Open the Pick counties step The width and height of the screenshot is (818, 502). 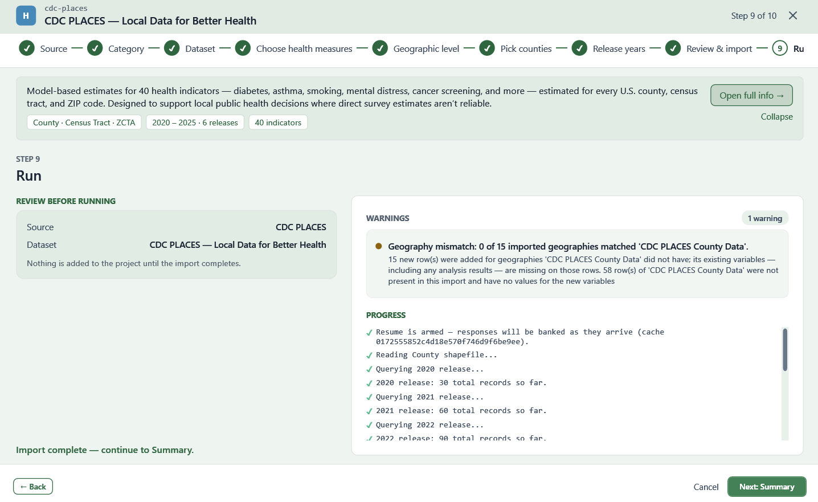point(526,49)
